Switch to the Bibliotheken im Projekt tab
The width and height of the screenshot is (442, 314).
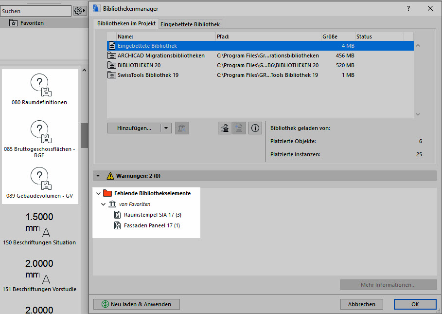click(126, 24)
